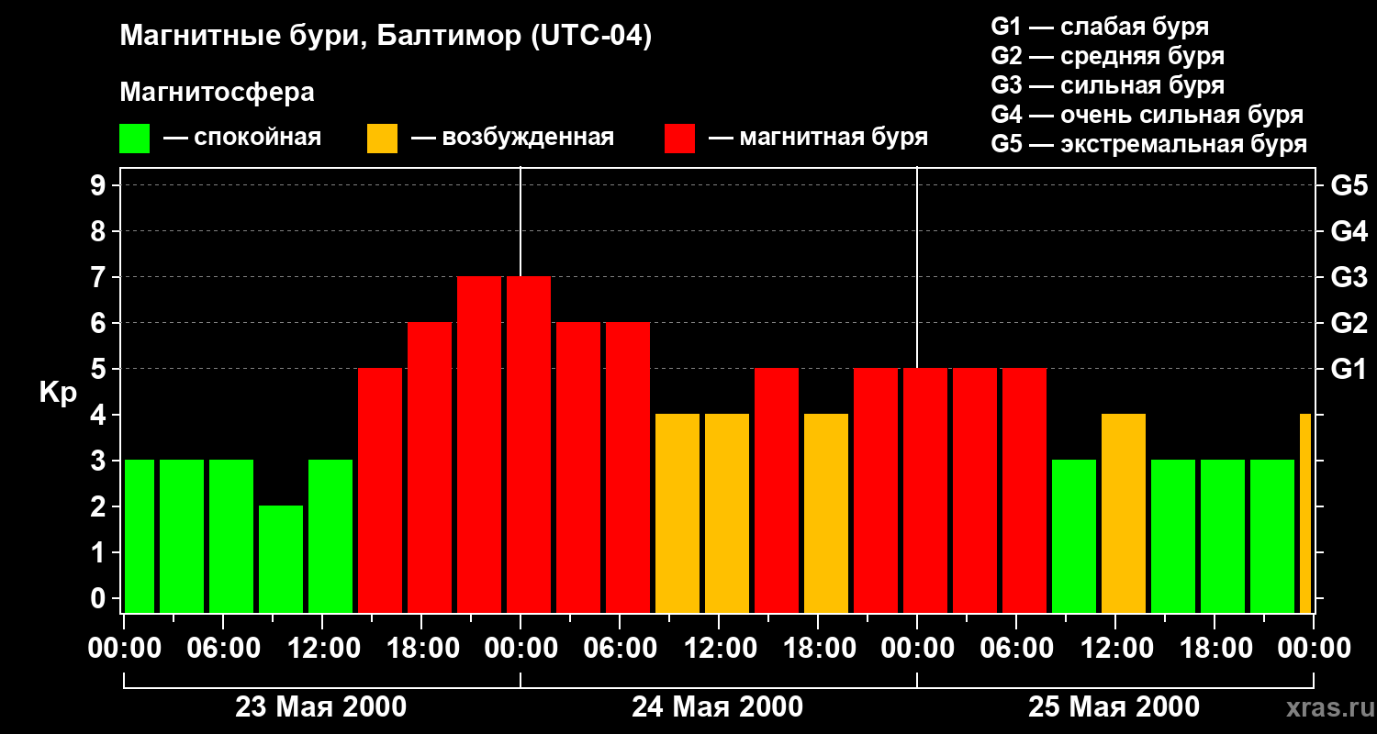This screenshot has height=734, width=1377.
Task: Click the '23 Мая 2000' date label
Action: tap(321, 707)
